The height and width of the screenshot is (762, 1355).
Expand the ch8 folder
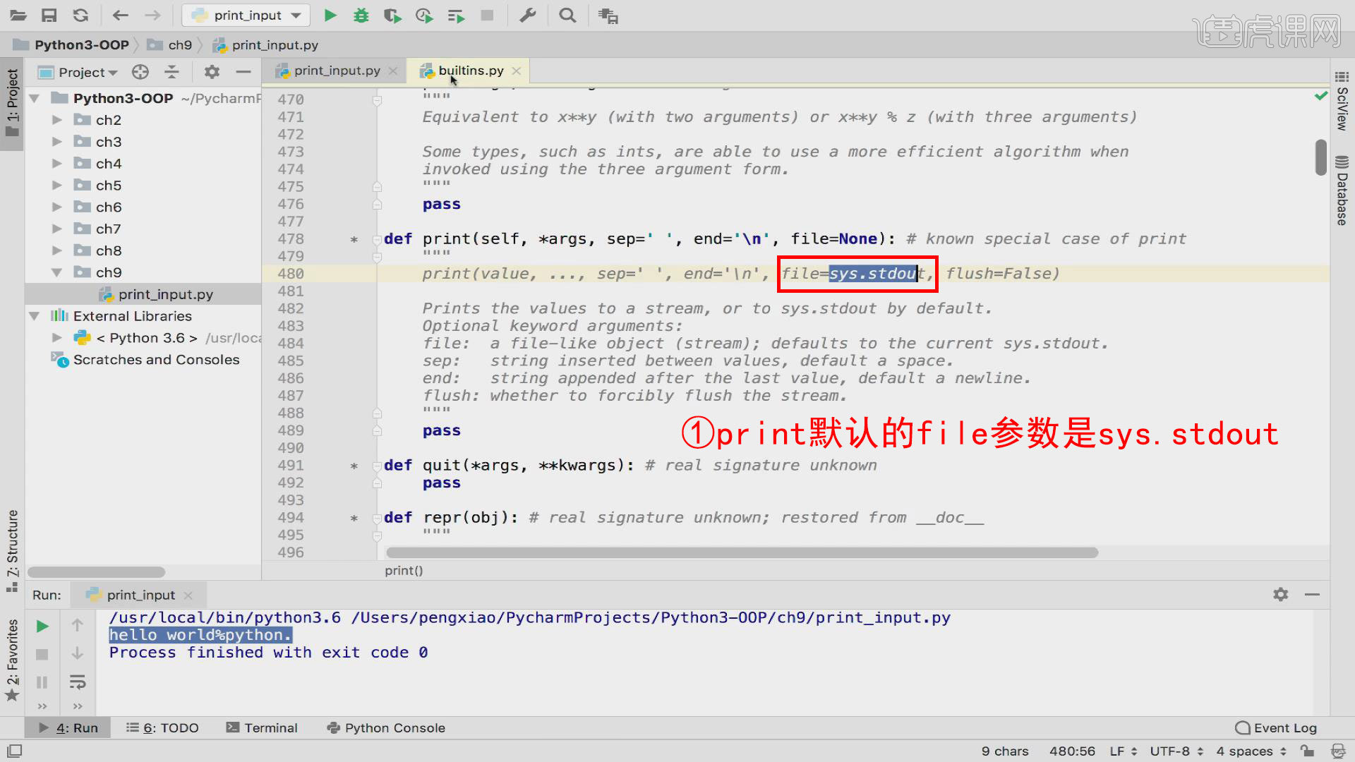click(57, 250)
